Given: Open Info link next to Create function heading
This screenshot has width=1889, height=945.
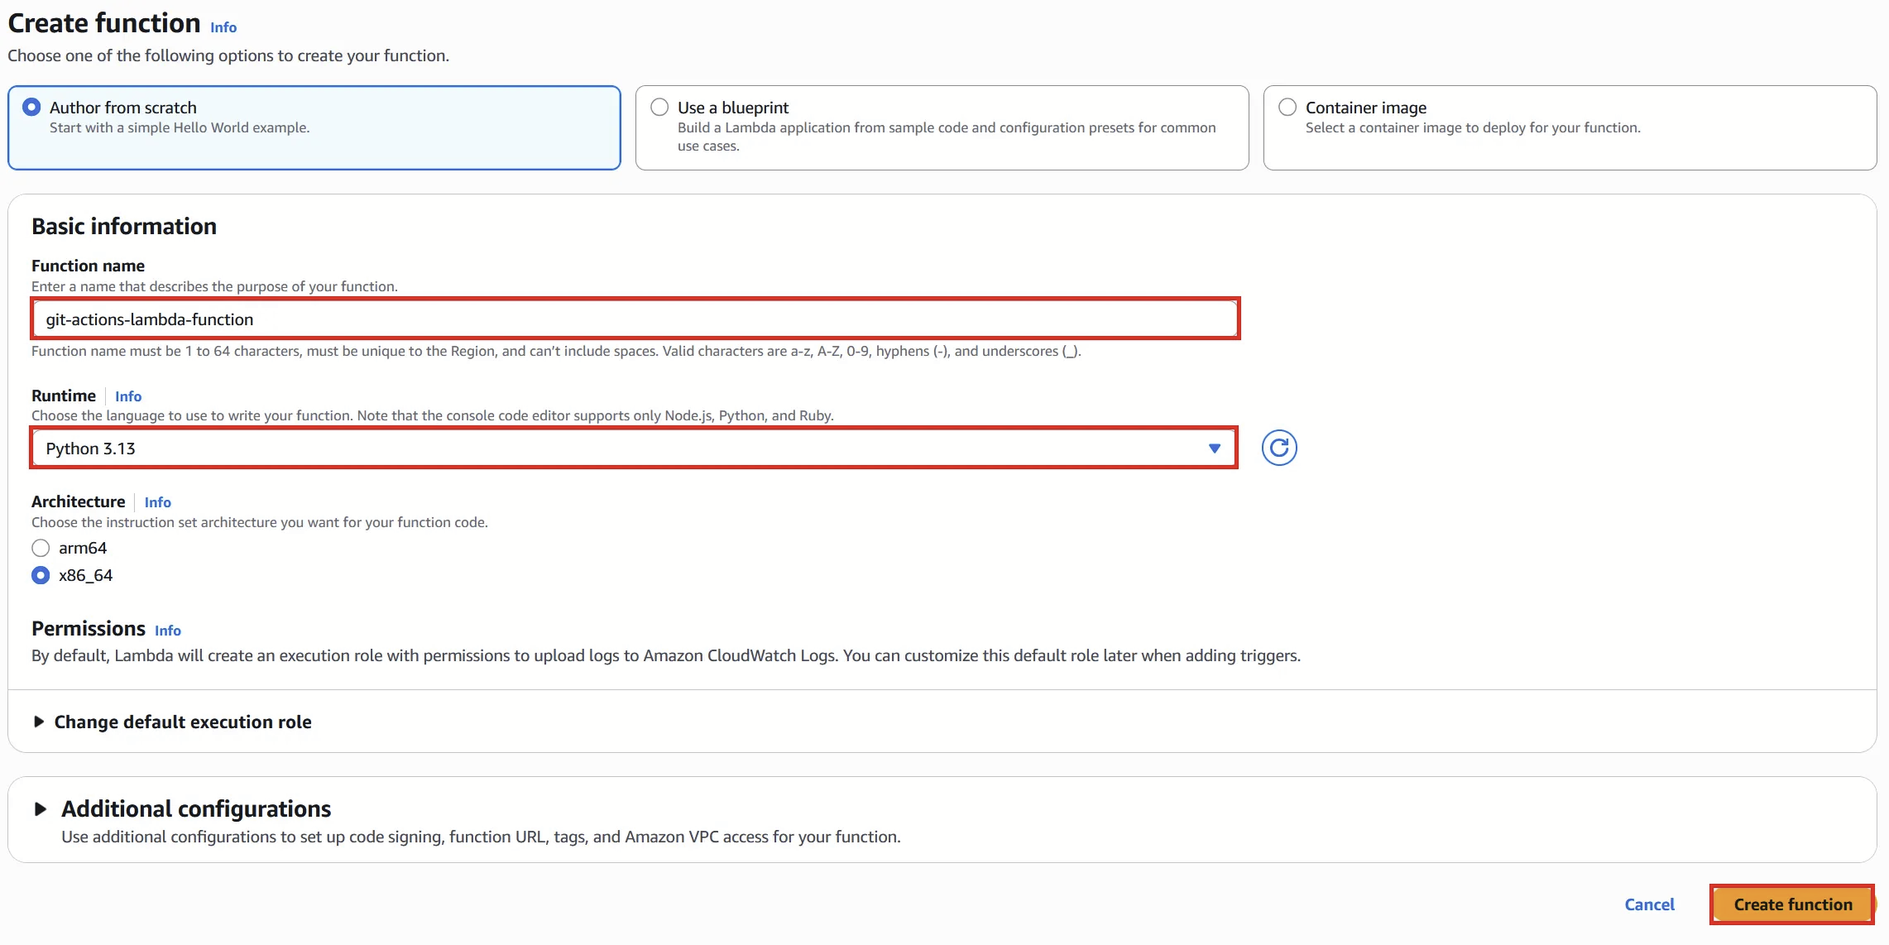Looking at the screenshot, I should click(x=223, y=27).
